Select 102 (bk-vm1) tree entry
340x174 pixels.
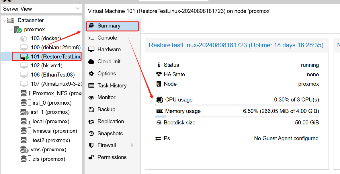pyautogui.click(x=47, y=65)
